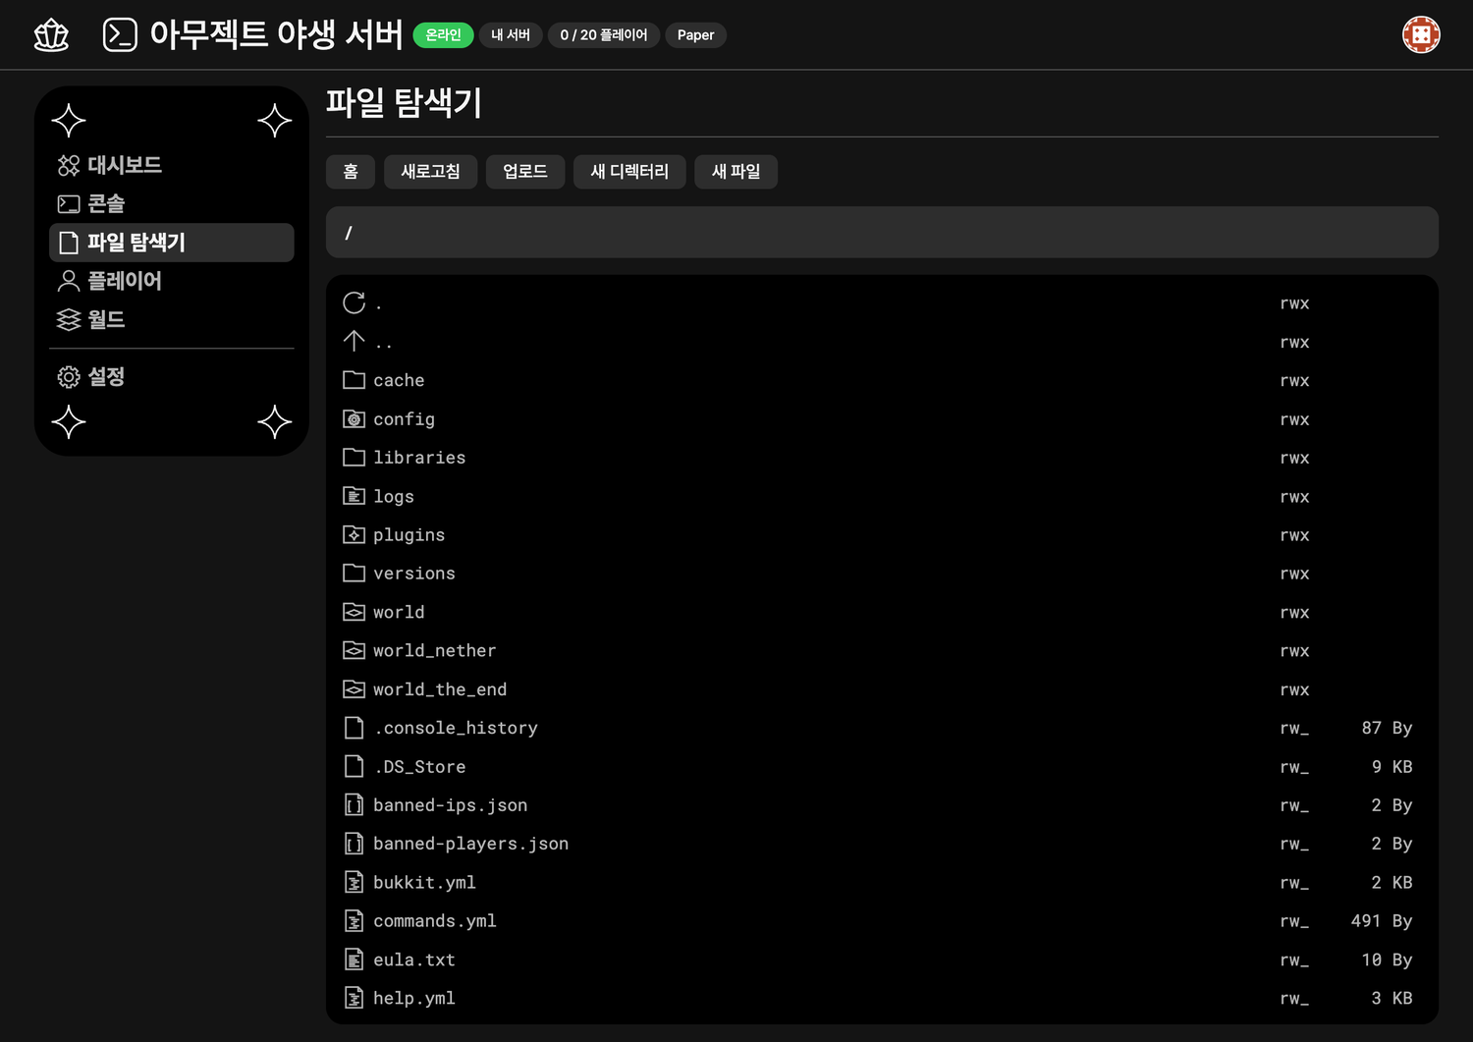
Task: Open the user avatar in top right
Action: coord(1420,35)
